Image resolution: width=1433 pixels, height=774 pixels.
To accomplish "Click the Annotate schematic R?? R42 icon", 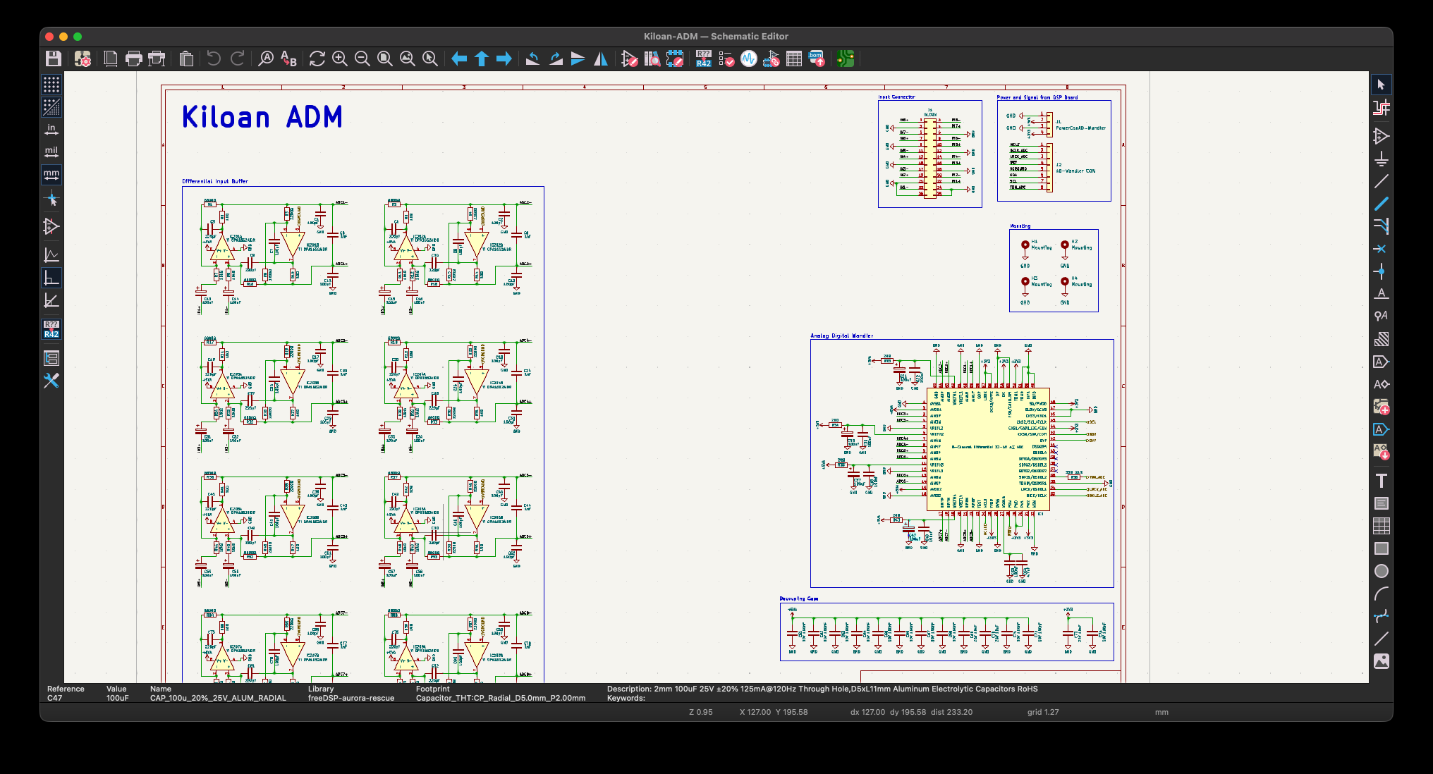I will [703, 59].
